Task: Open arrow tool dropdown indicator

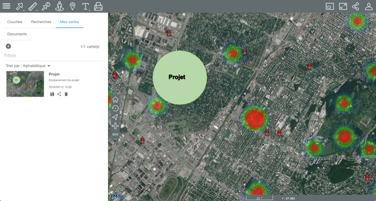Action: point(24,10)
